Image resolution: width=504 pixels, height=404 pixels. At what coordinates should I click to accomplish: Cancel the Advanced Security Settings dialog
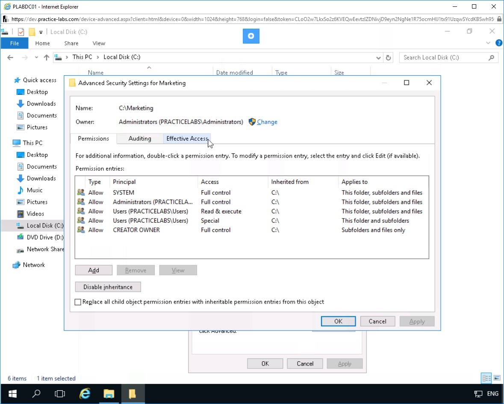pos(377,321)
